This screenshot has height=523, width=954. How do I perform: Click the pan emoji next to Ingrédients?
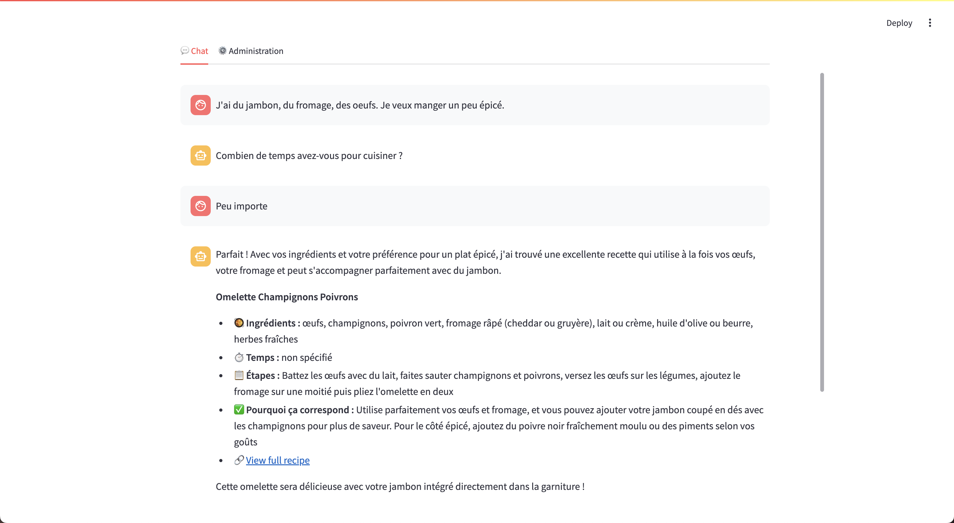click(239, 323)
